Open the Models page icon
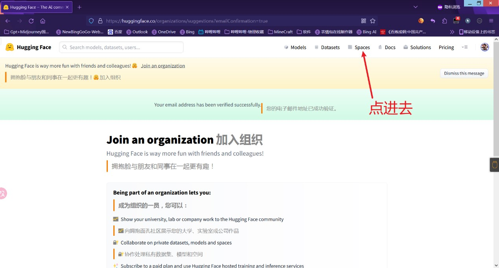499x268 pixels. pyautogui.click(x=286, y=47)
